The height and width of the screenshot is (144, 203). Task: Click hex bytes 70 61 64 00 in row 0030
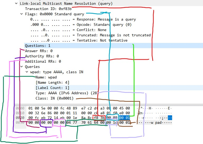[93, 123]
